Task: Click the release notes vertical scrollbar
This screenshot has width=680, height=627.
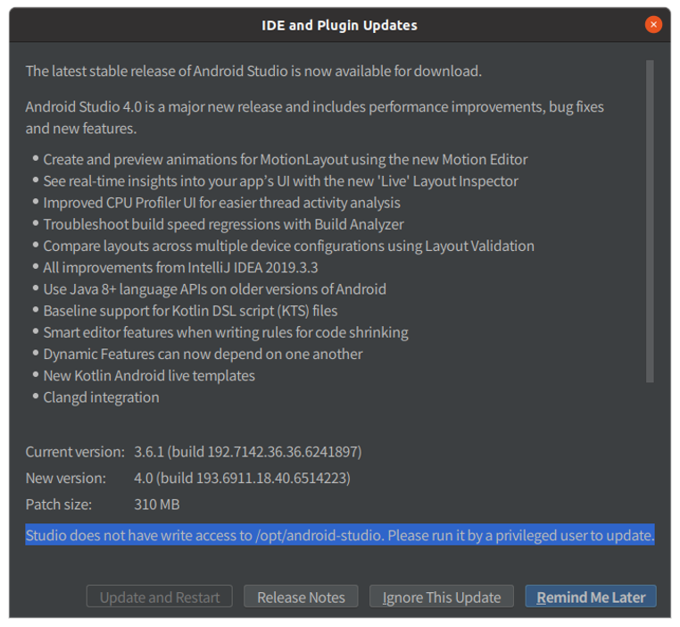Action: [650, 222]
